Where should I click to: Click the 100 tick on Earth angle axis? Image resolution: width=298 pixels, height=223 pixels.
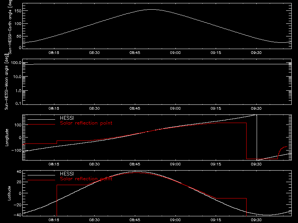click(x=18, y=24)
